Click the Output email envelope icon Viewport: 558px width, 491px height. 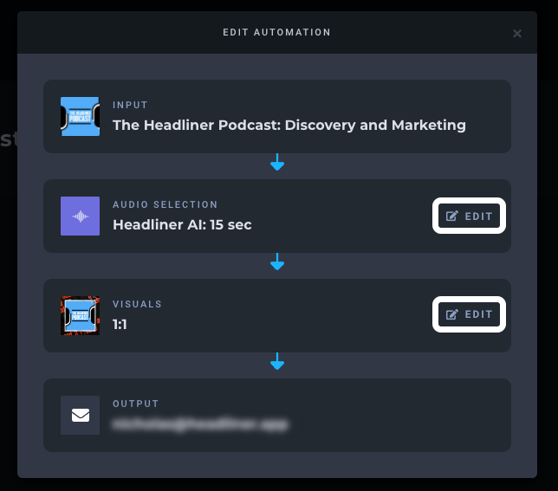80,415
